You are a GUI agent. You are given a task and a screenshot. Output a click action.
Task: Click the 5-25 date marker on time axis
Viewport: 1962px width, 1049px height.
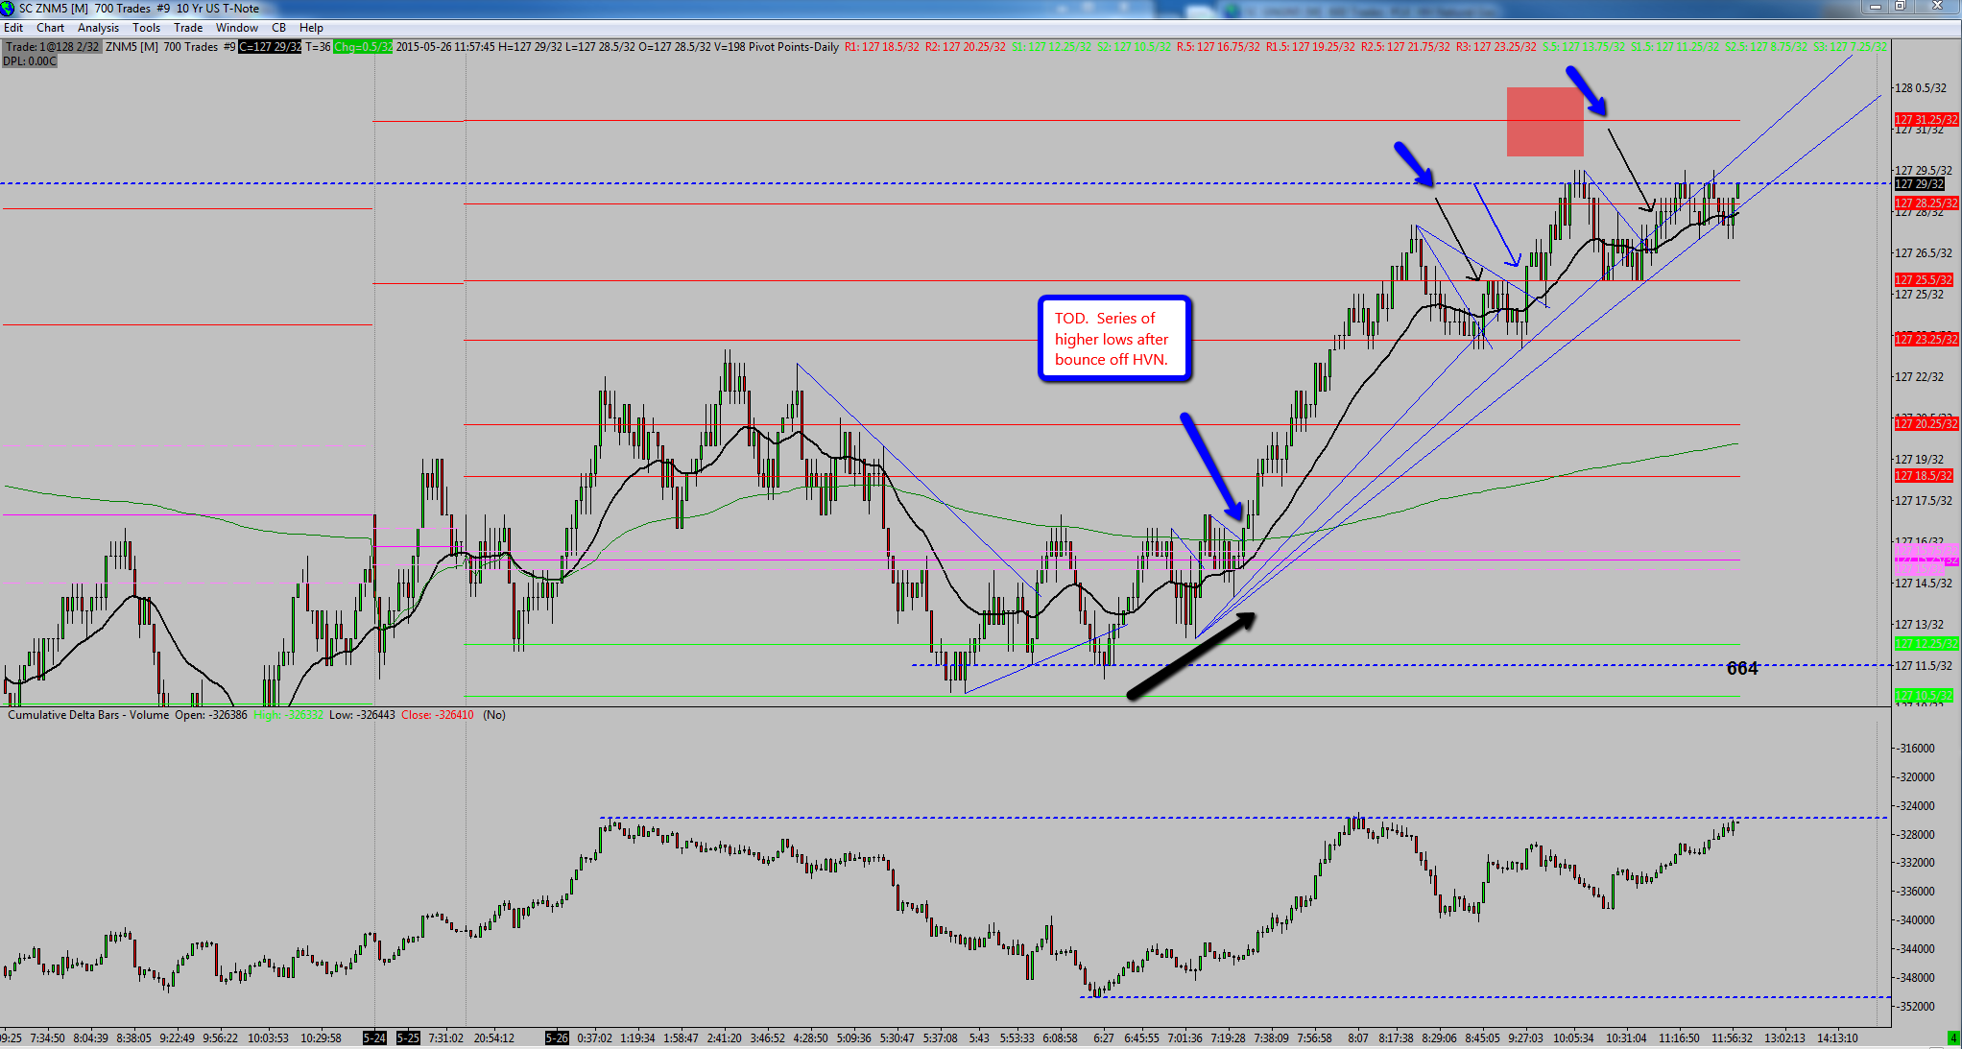tap(408, 1038)
